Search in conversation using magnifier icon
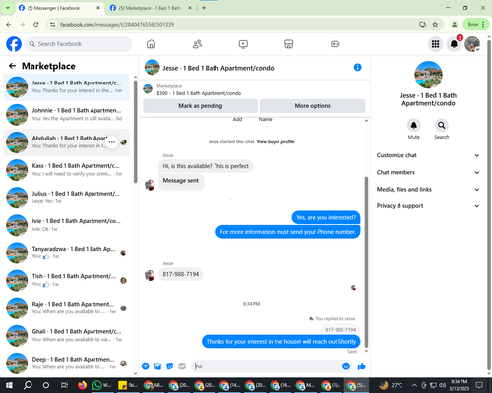Viewport: 492px width, 393px height. click(442, 125)
